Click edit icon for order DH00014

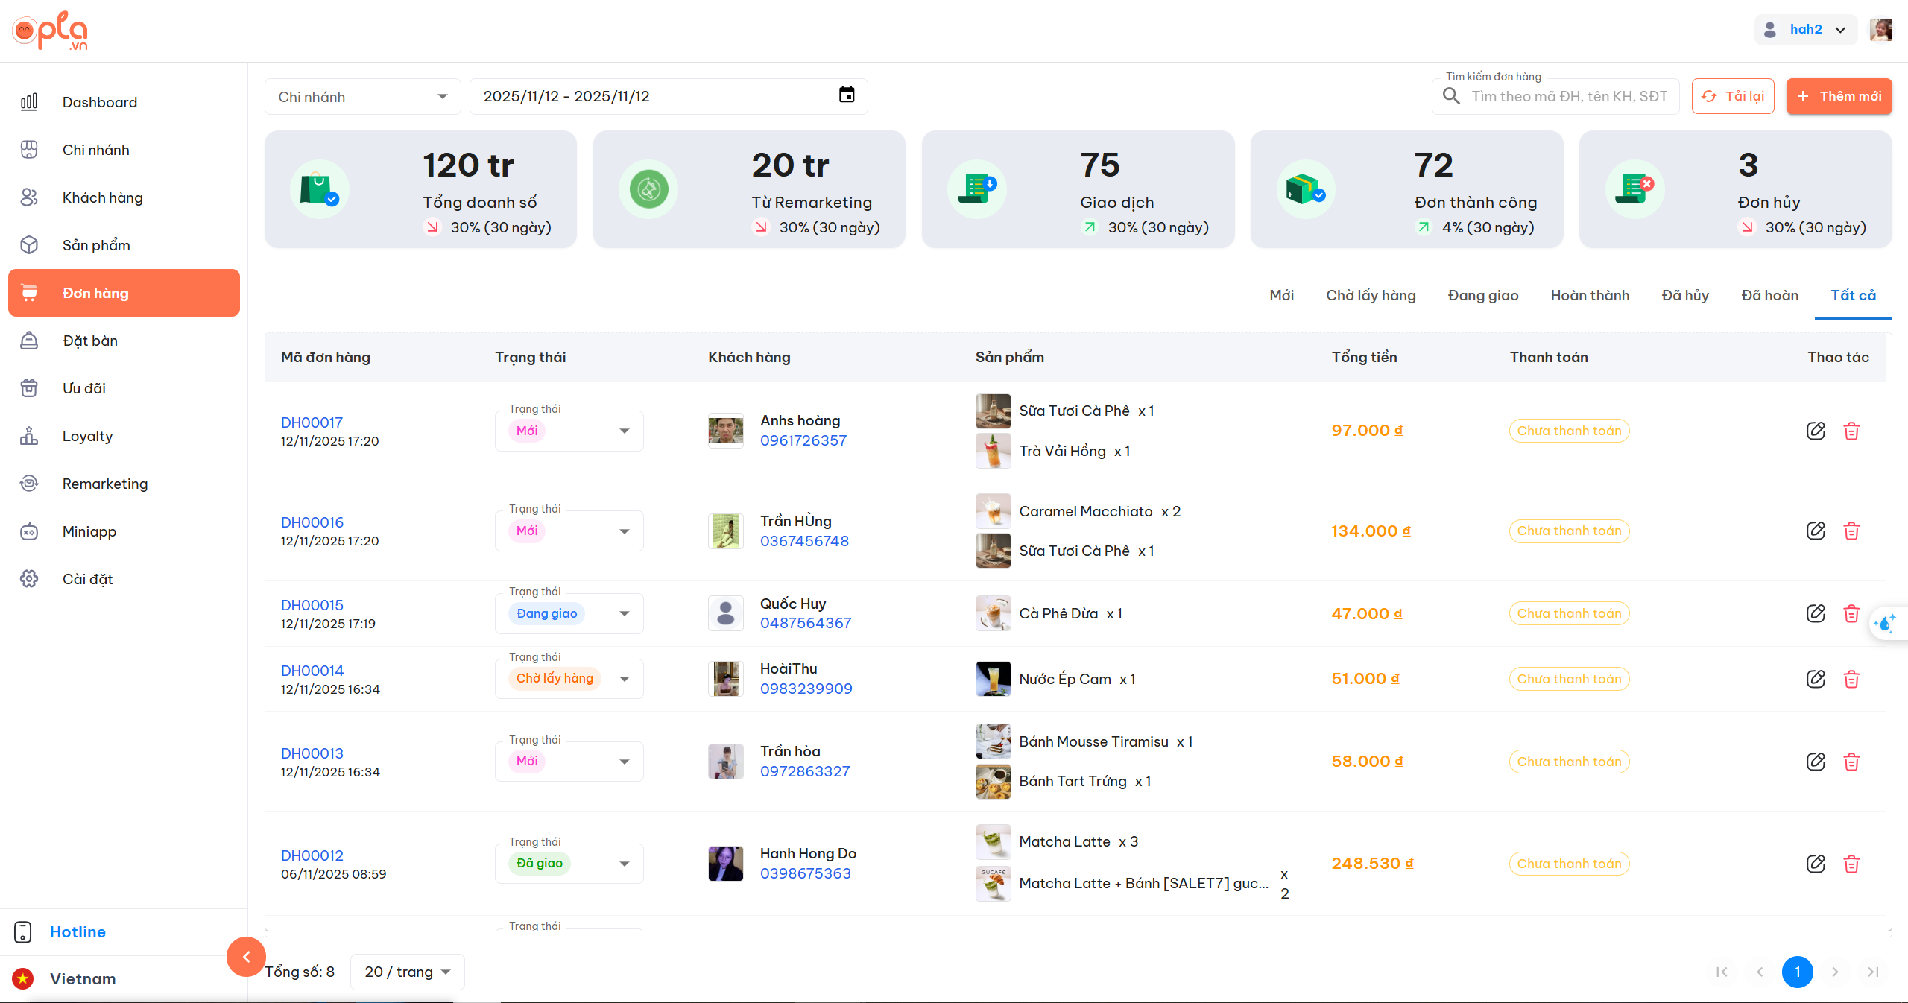(x=1816, y=679)
